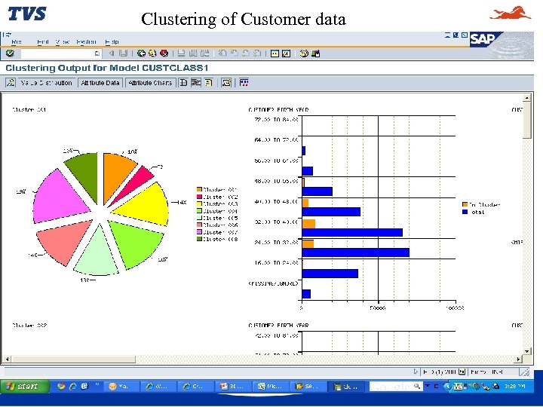Screen dimensions: 543x407
Task: Click the Cluster 001 orange legend swatch
Action: click(x=199, y=189)
